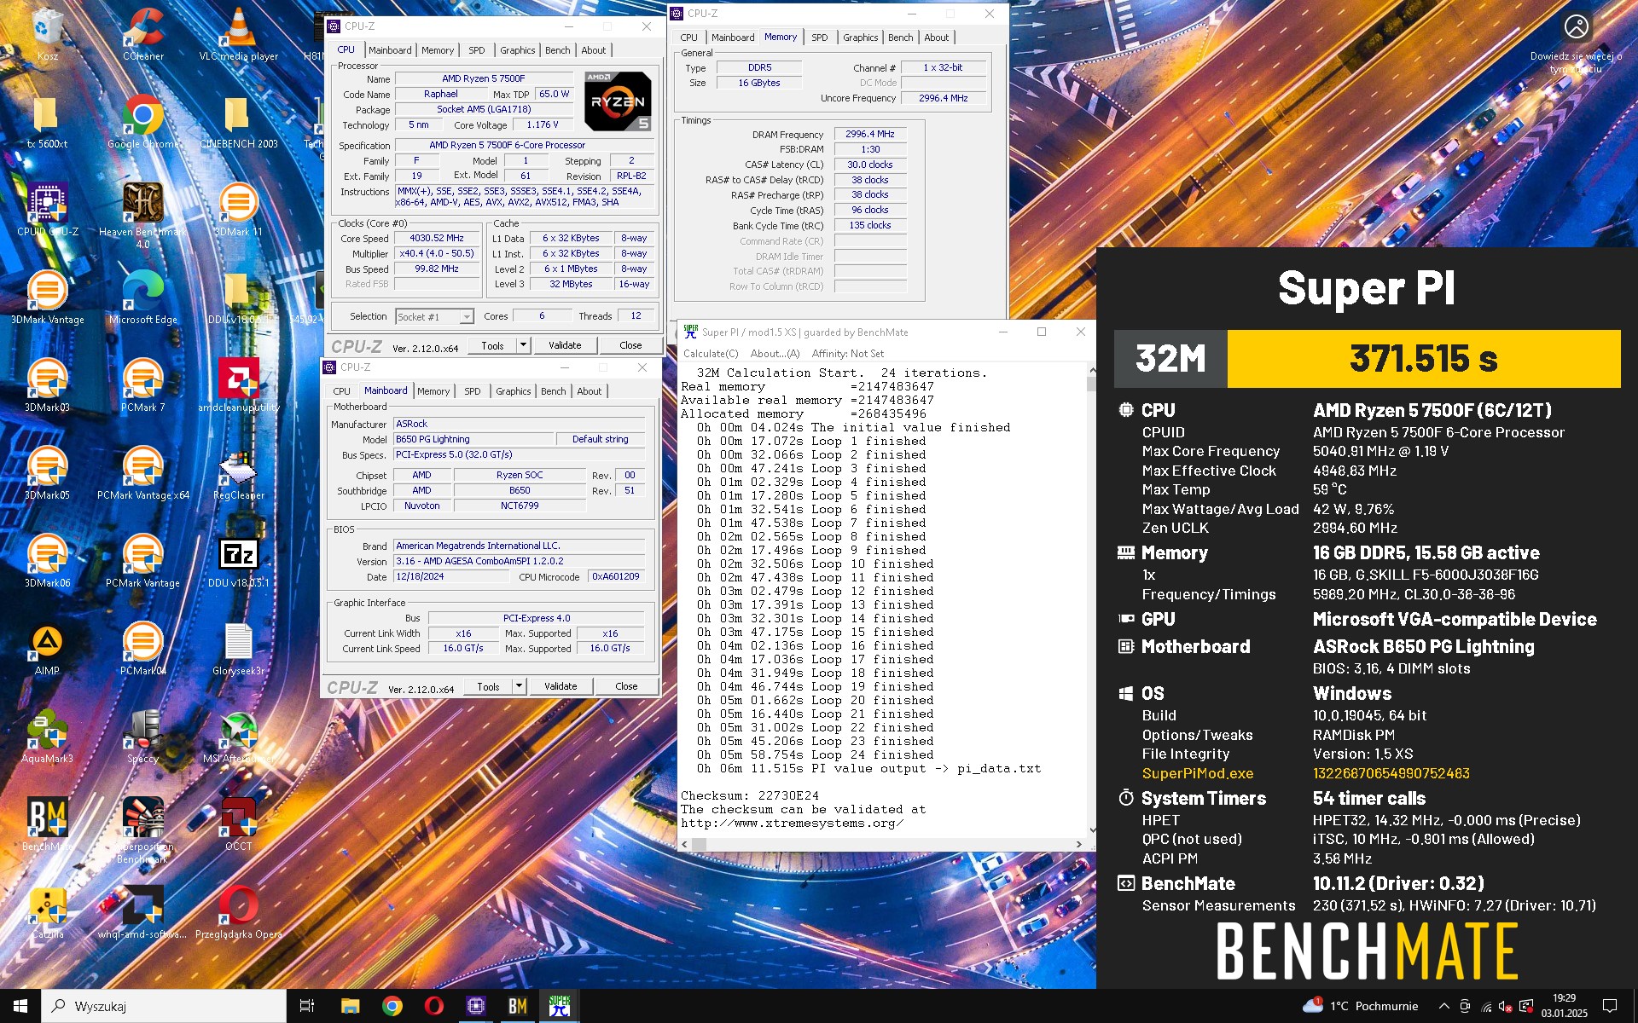Image resolution: width=1638 pixels, height=1023 pixels.
Task: Switch to BenchMate in the taskbar
Action: [517, 1006]
